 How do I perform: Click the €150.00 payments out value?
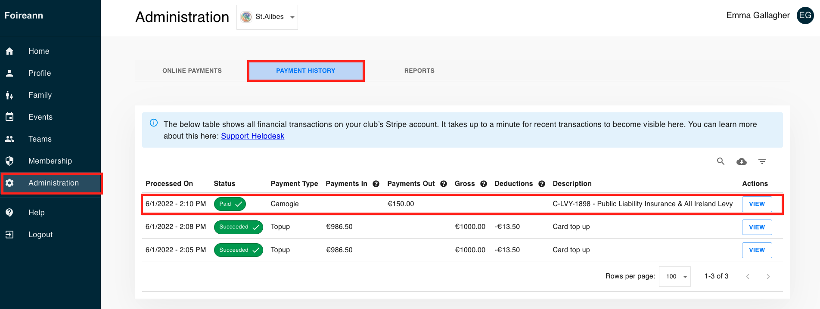click(x=401, y=204)
